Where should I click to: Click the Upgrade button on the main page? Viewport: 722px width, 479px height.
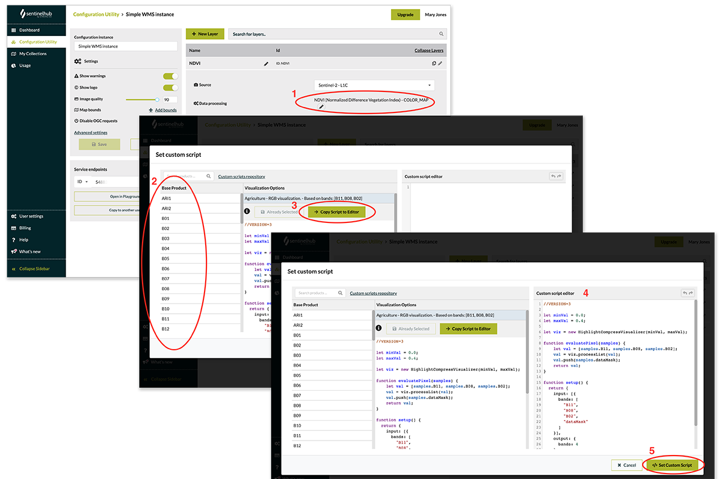[x=406, y=14]
